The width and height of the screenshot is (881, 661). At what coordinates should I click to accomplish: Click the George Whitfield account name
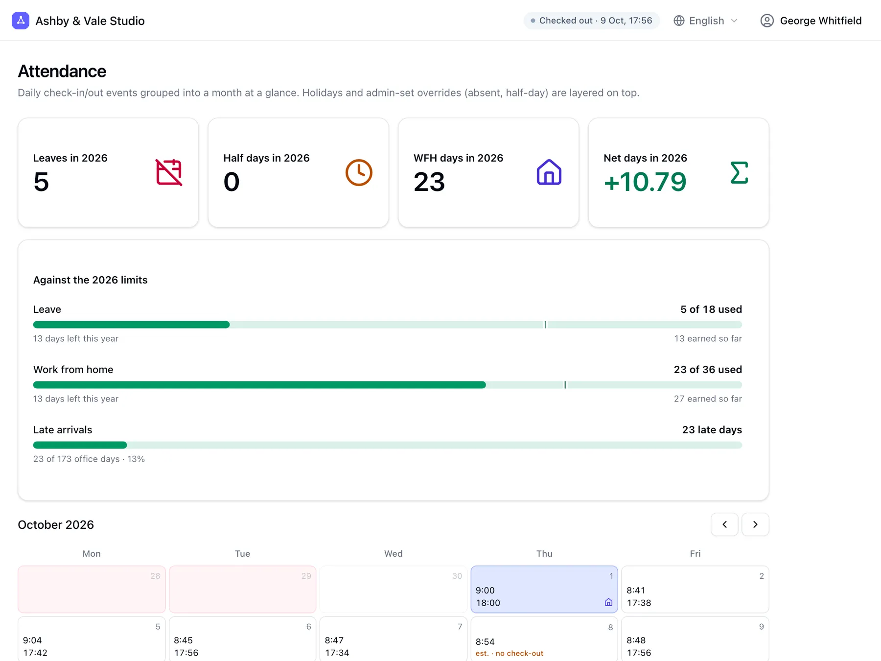tap(821, 21)
